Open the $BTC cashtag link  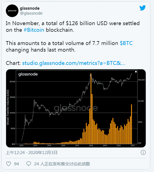point(126,43)
